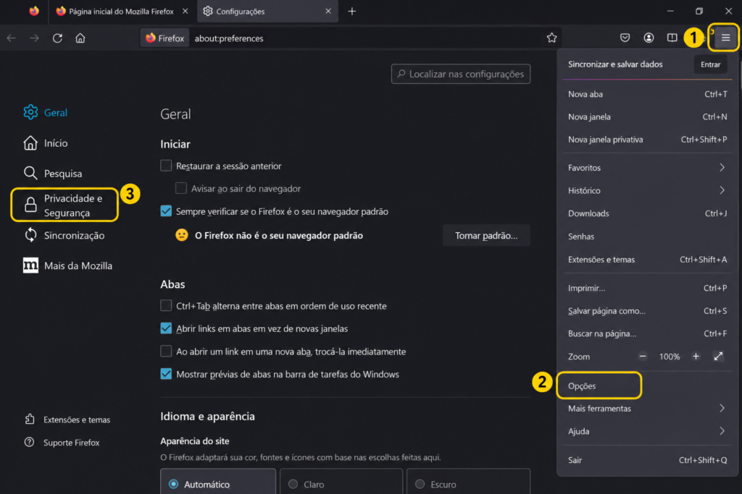Reload the current page
The image size is (742, 494).
coord(57,38)
